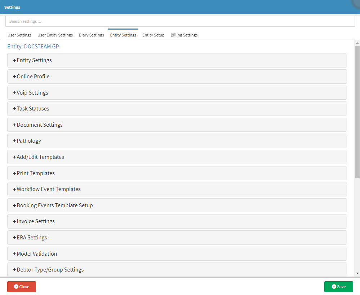Click the scrollbar up arrow
This screenshot has width=360, height=295.
point(357,43)
